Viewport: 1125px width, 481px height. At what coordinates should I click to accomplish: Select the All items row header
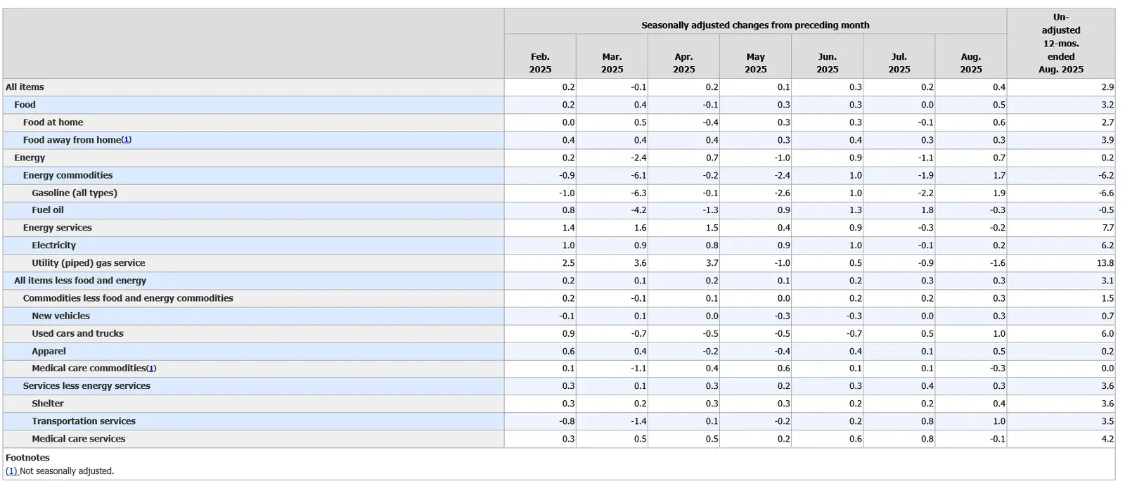tap(25, 87)
